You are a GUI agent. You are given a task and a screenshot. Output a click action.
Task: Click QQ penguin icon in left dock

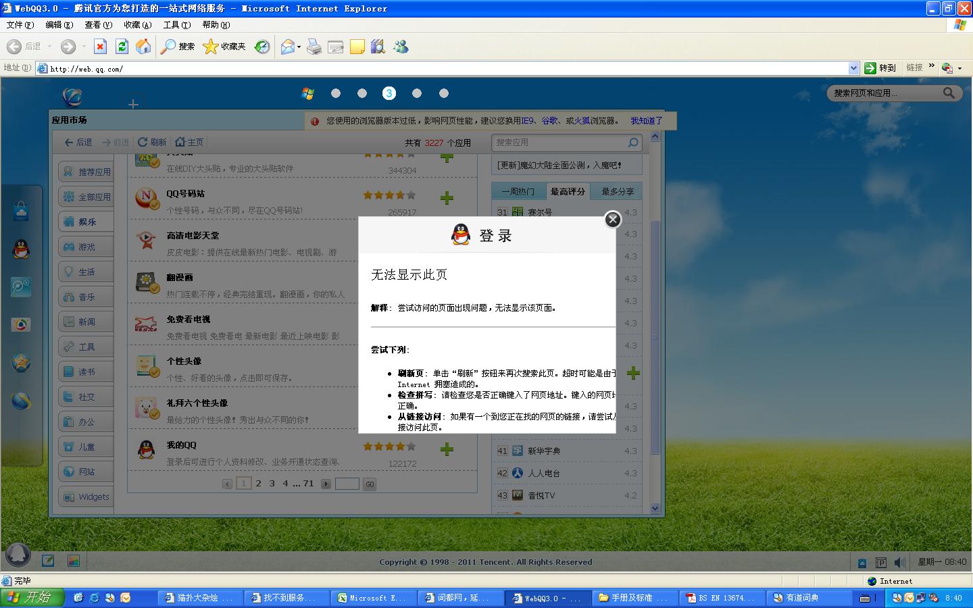coord(21,249)
